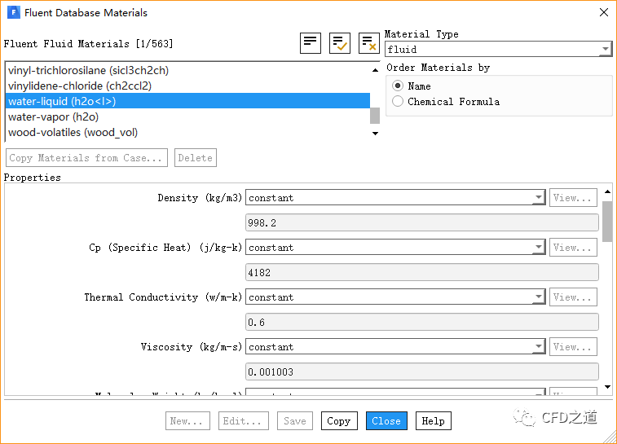The height and width of the screenshot is (444, 617).
Task: Click the materials list scroll-down arrow
Action: (x=375, y=133)
